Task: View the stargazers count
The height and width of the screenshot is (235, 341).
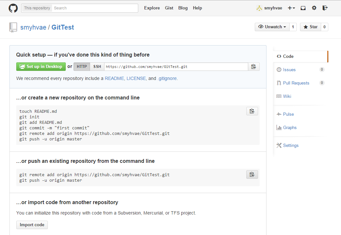Action: pyautogui.click(x=324, y=27)
